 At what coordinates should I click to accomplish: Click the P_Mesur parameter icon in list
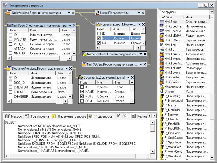point(162,105)
